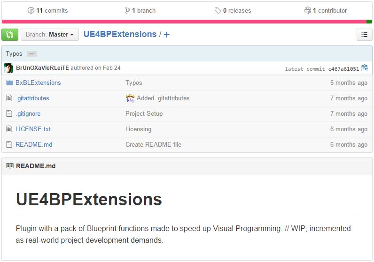View the 11 commits tab

point(48,10)
